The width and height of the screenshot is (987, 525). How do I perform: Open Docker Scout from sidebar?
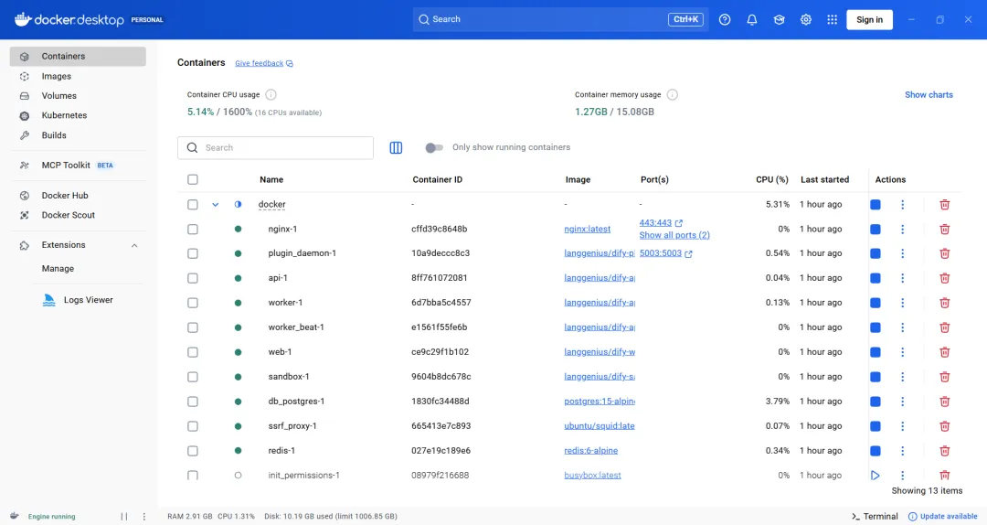[x=78, y=215]
